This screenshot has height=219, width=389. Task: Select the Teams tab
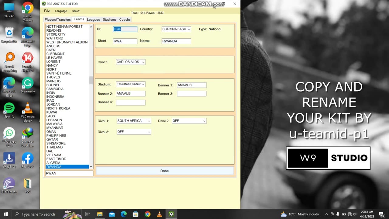point(79,19)
